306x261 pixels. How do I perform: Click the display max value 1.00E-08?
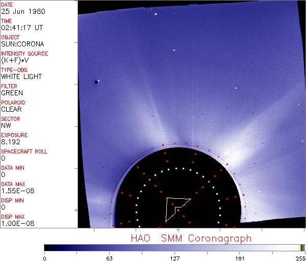[x=16, y=224]
